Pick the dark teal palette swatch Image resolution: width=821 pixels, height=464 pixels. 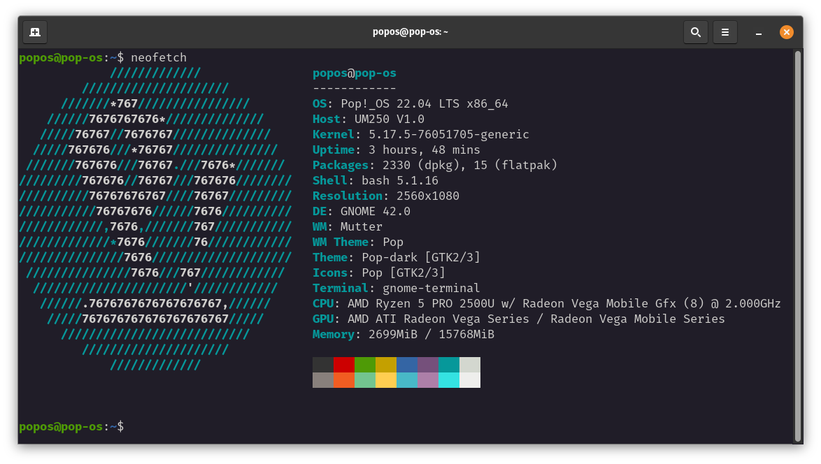tap(449, 365)
